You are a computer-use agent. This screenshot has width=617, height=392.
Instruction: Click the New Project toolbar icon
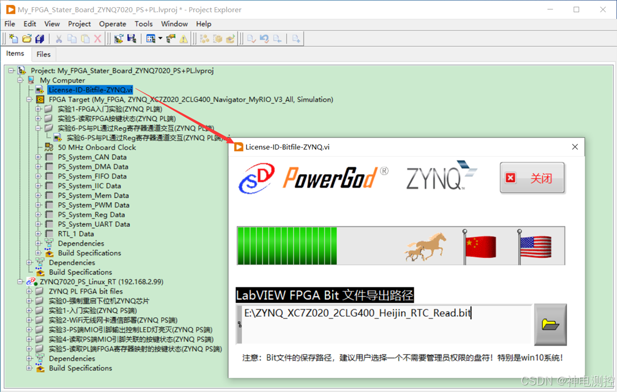click(14, 39)
